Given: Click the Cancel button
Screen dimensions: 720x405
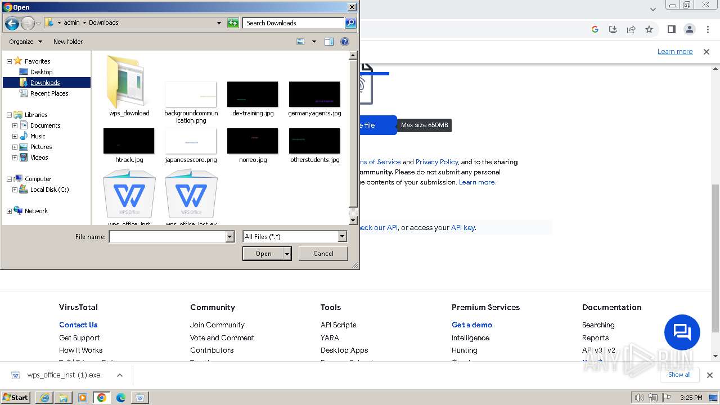Looking at the screenshot, I should click(x=323, y=254).
